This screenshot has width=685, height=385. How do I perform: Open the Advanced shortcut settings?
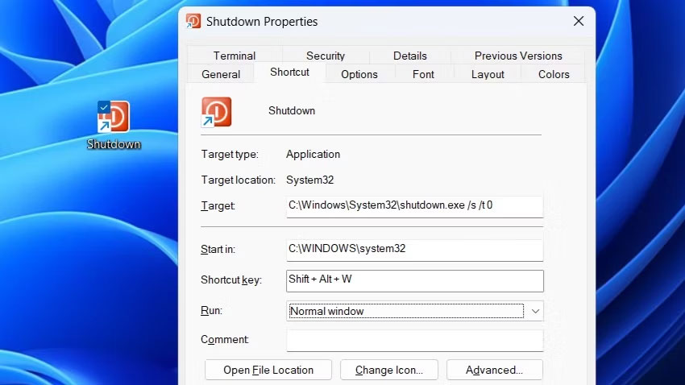[494, 370]
